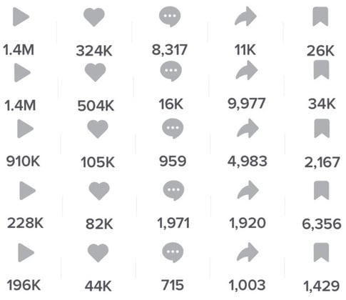The width and height of the screenshot is (346, 300).
Task: Click the play icon above 910K
Action: tap(25, 129)
